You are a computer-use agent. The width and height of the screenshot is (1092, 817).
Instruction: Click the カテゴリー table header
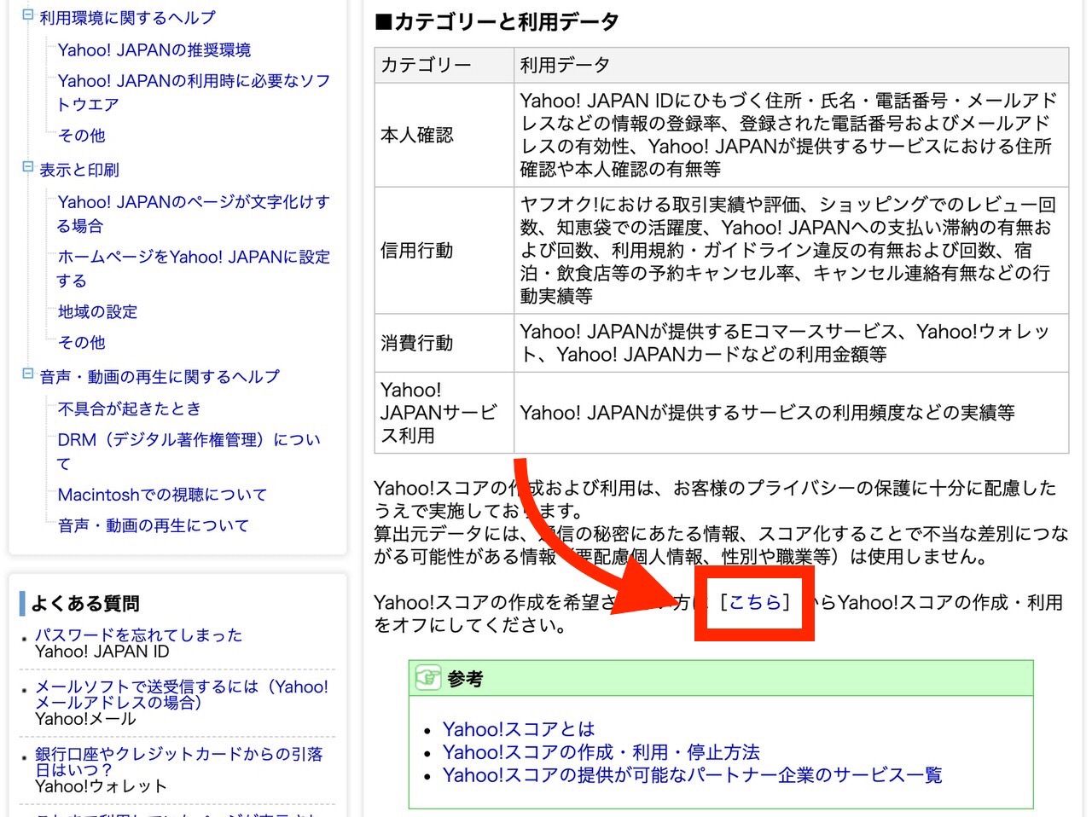(x=444, y=65)
